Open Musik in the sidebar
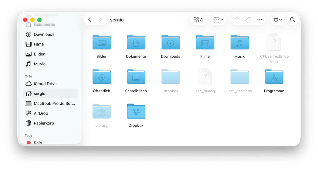 coord(50,64)
